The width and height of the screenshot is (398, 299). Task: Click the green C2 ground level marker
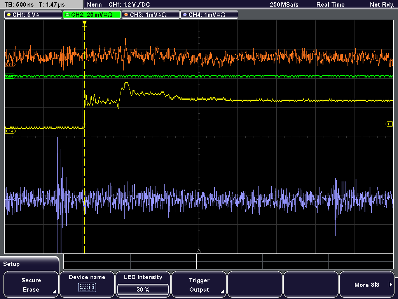point(10,76)
